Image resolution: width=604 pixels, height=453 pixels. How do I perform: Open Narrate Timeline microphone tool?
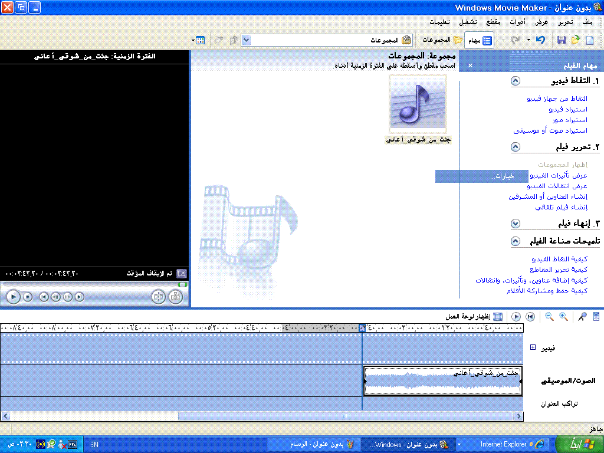click(582, 317)
